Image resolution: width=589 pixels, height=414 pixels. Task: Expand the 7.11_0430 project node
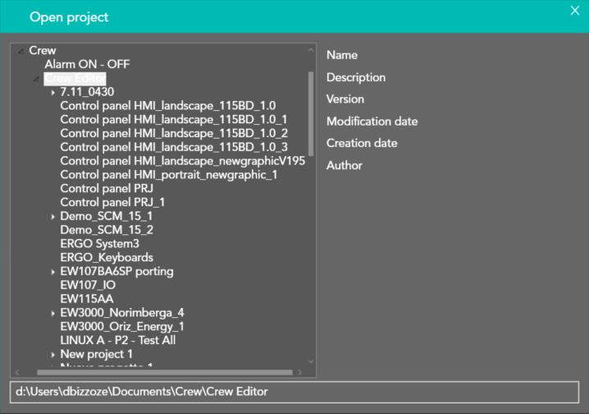pyautogui.click(x=53, y=92)
